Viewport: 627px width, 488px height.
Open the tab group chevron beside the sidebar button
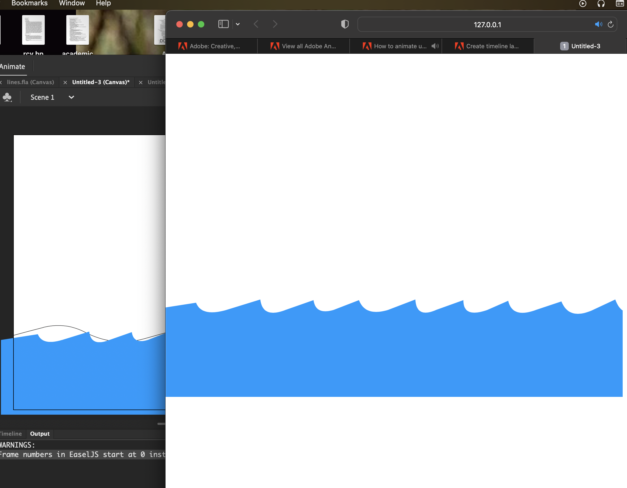coord(237,24)
